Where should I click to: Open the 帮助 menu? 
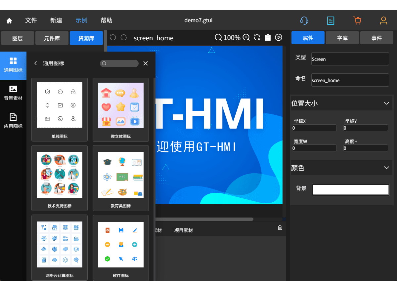[107, 20]
